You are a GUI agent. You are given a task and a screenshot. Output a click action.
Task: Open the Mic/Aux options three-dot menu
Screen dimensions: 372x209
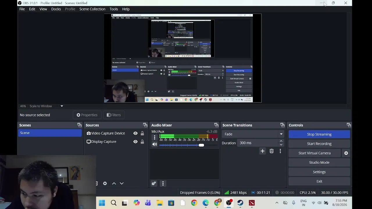pyautogui.click(x=155, y=137)
